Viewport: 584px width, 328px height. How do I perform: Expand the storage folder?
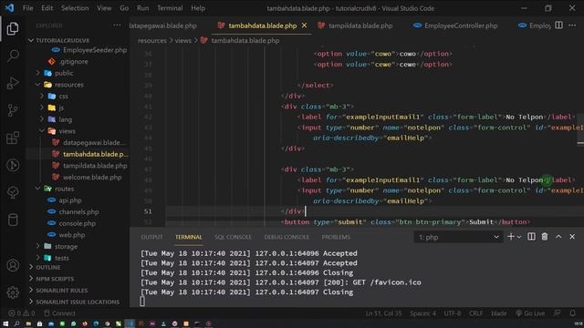coord(66,247)
